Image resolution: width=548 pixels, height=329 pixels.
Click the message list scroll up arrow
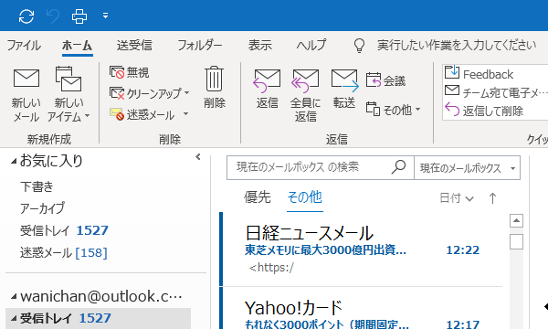coord(517,220)
